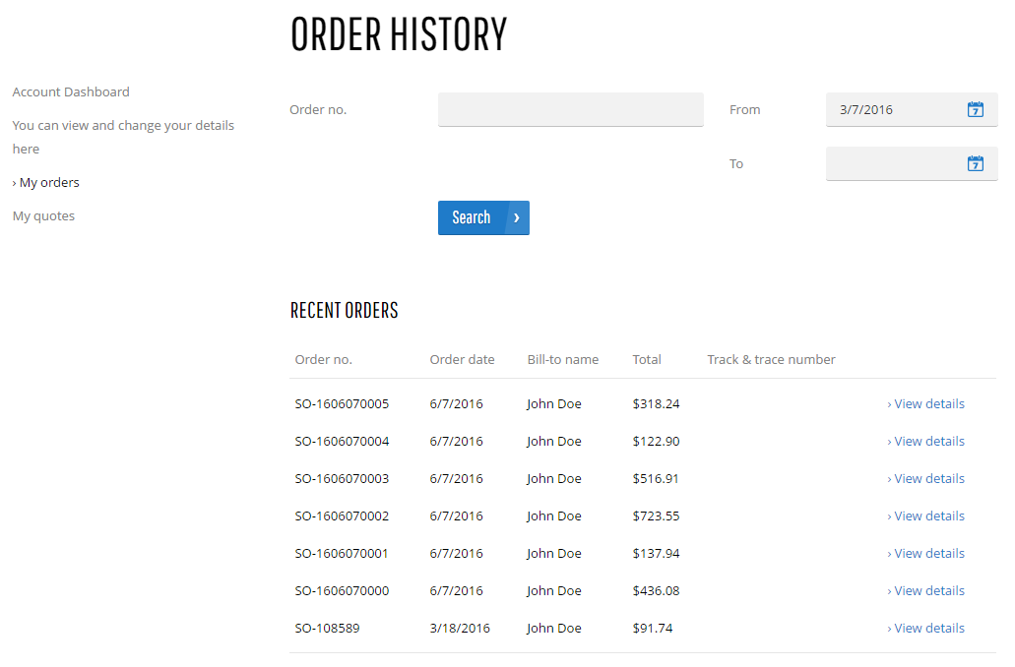The height and width of the screenshot is (667, 1015).
Task: Click the Total column header
Action: point(647,360)
